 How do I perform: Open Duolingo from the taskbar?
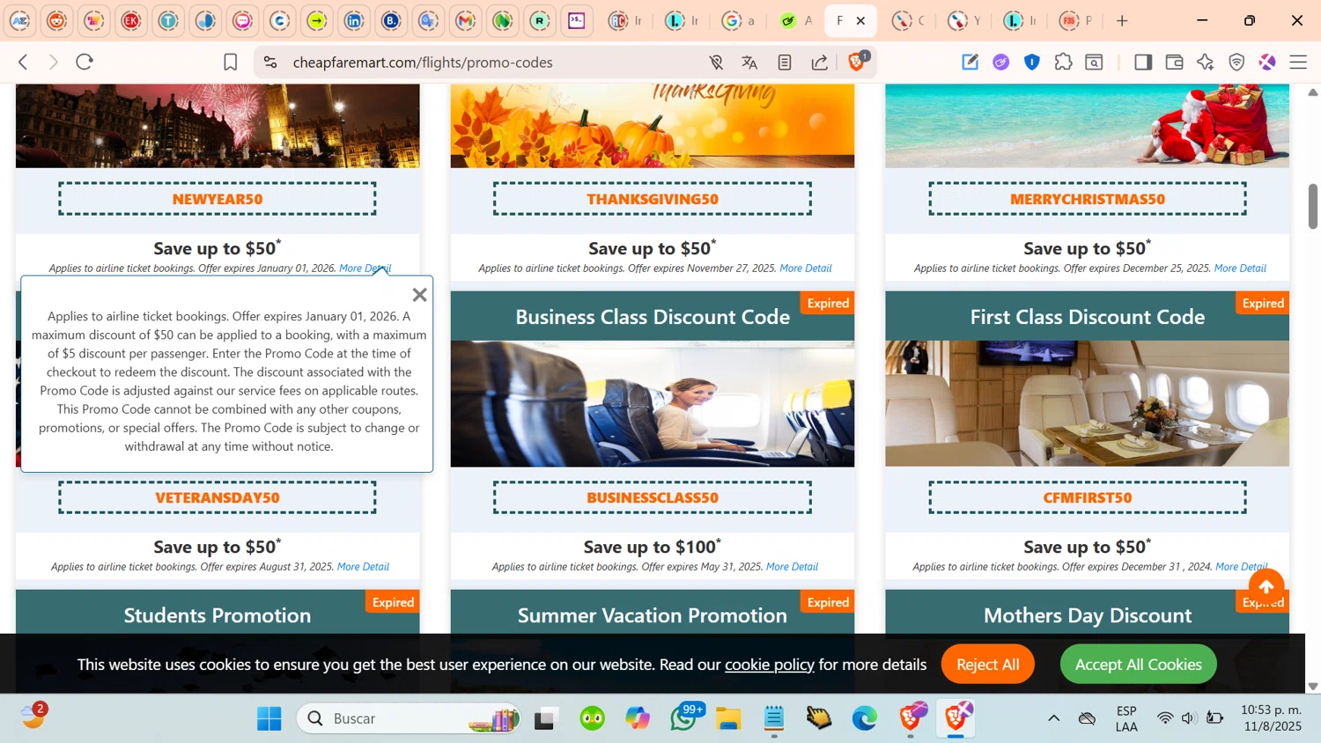click(593, 719)
